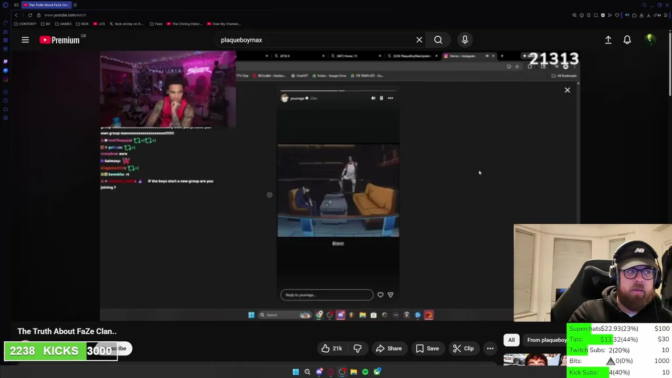Open the How My Channel bookmark
The width and height of the screenshot is (672, 378).
coord(224,24)
